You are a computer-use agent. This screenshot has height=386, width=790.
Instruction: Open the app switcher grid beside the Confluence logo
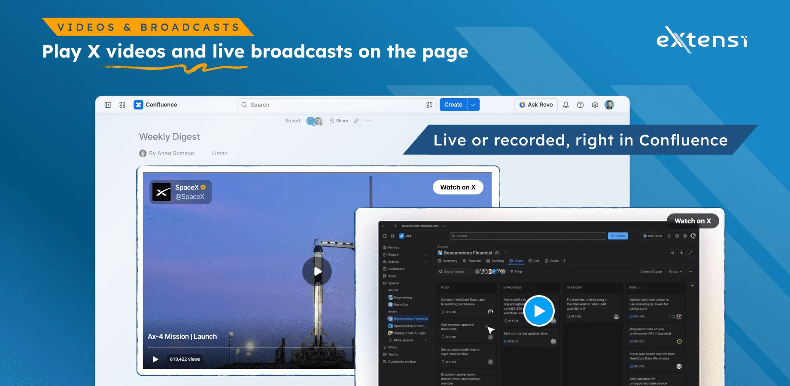122,105
